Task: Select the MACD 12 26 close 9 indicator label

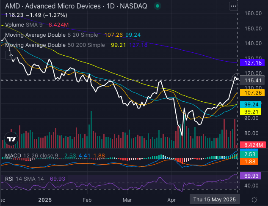Action: click(x=32, y=156)
